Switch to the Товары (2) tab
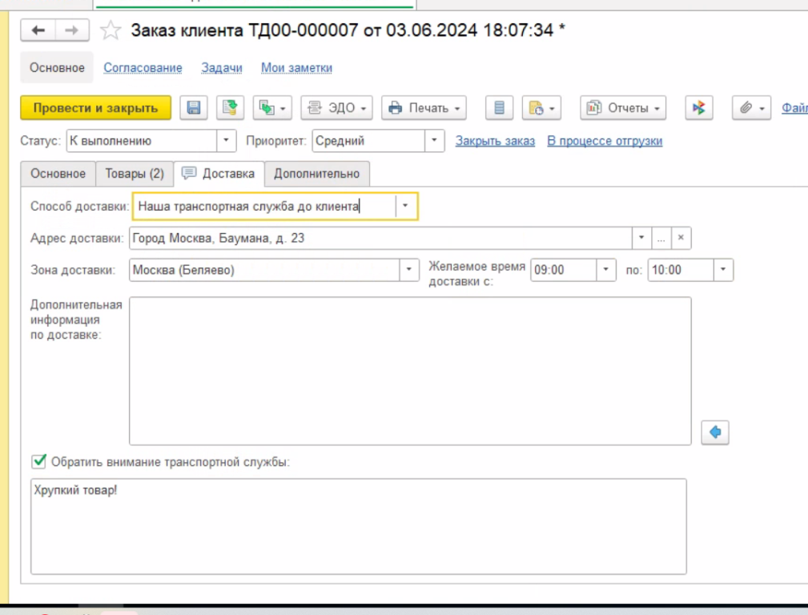The width and height of the screenshot is (808, 615). (134, 174)
